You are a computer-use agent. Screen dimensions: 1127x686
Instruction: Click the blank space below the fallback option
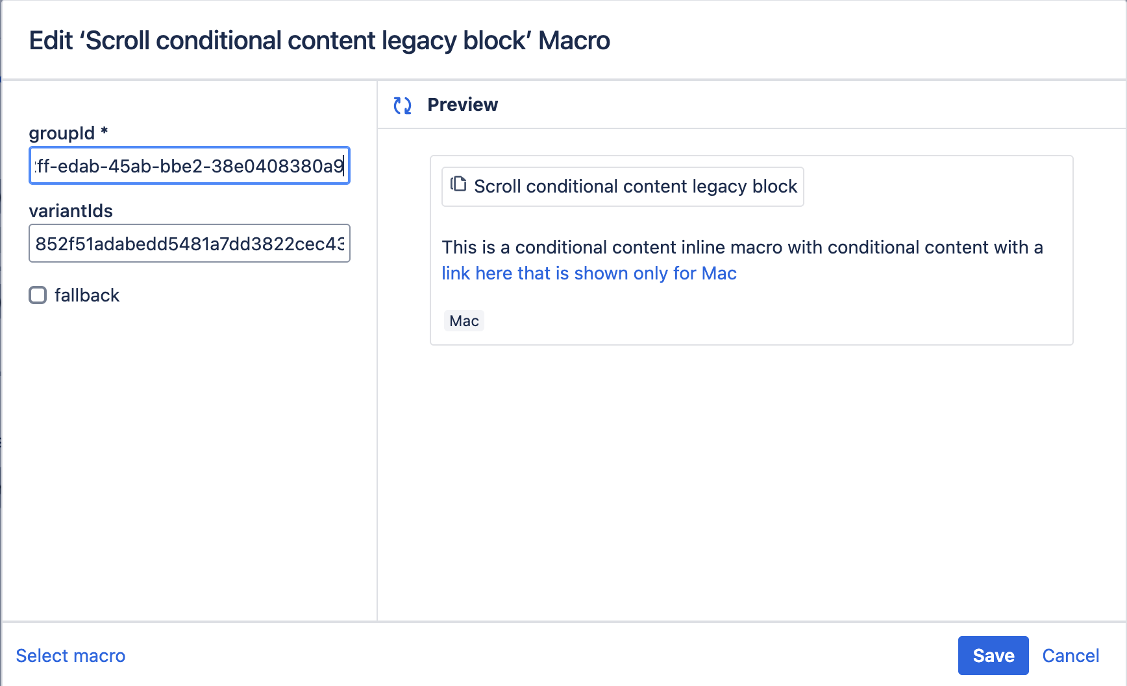pyautogui.click(x=189, y=454)
